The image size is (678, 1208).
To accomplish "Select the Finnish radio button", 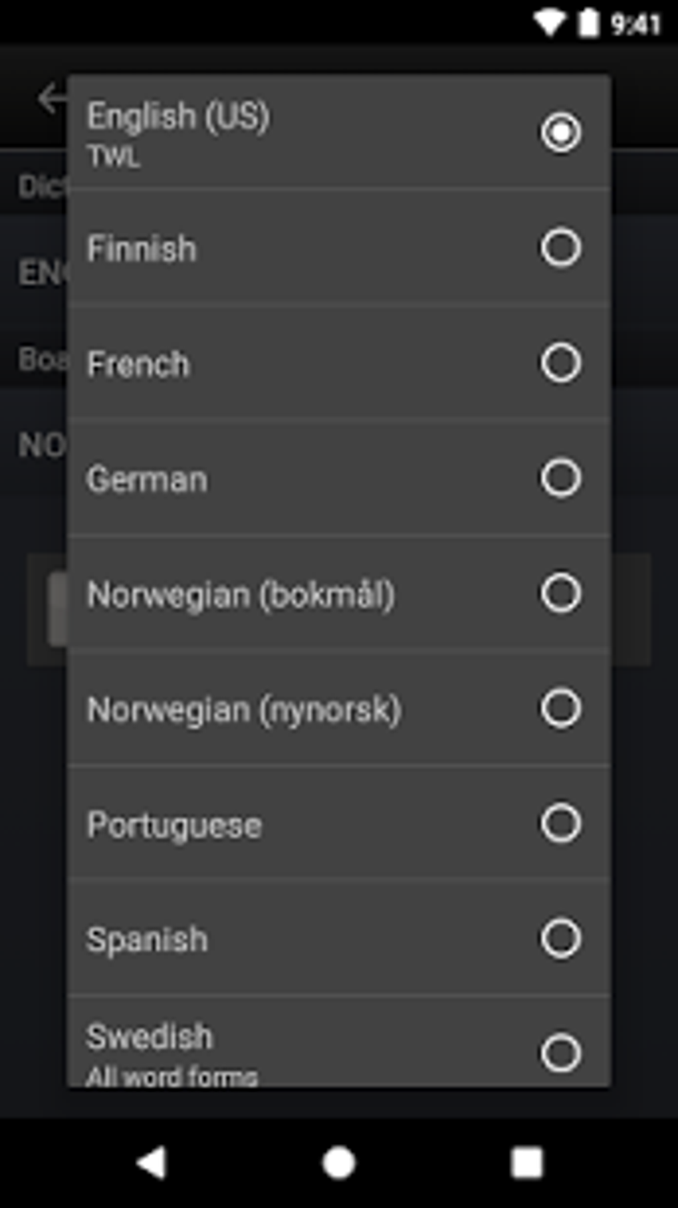I will (560, 248).
